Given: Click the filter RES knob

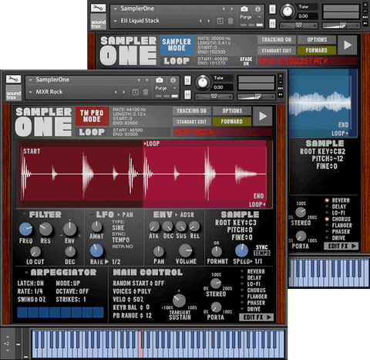Looking at the screenshot, I should (x=45, y=229).
